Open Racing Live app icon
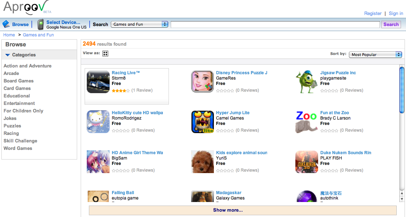The image size is (406, 217). click(x=98, y=82)
